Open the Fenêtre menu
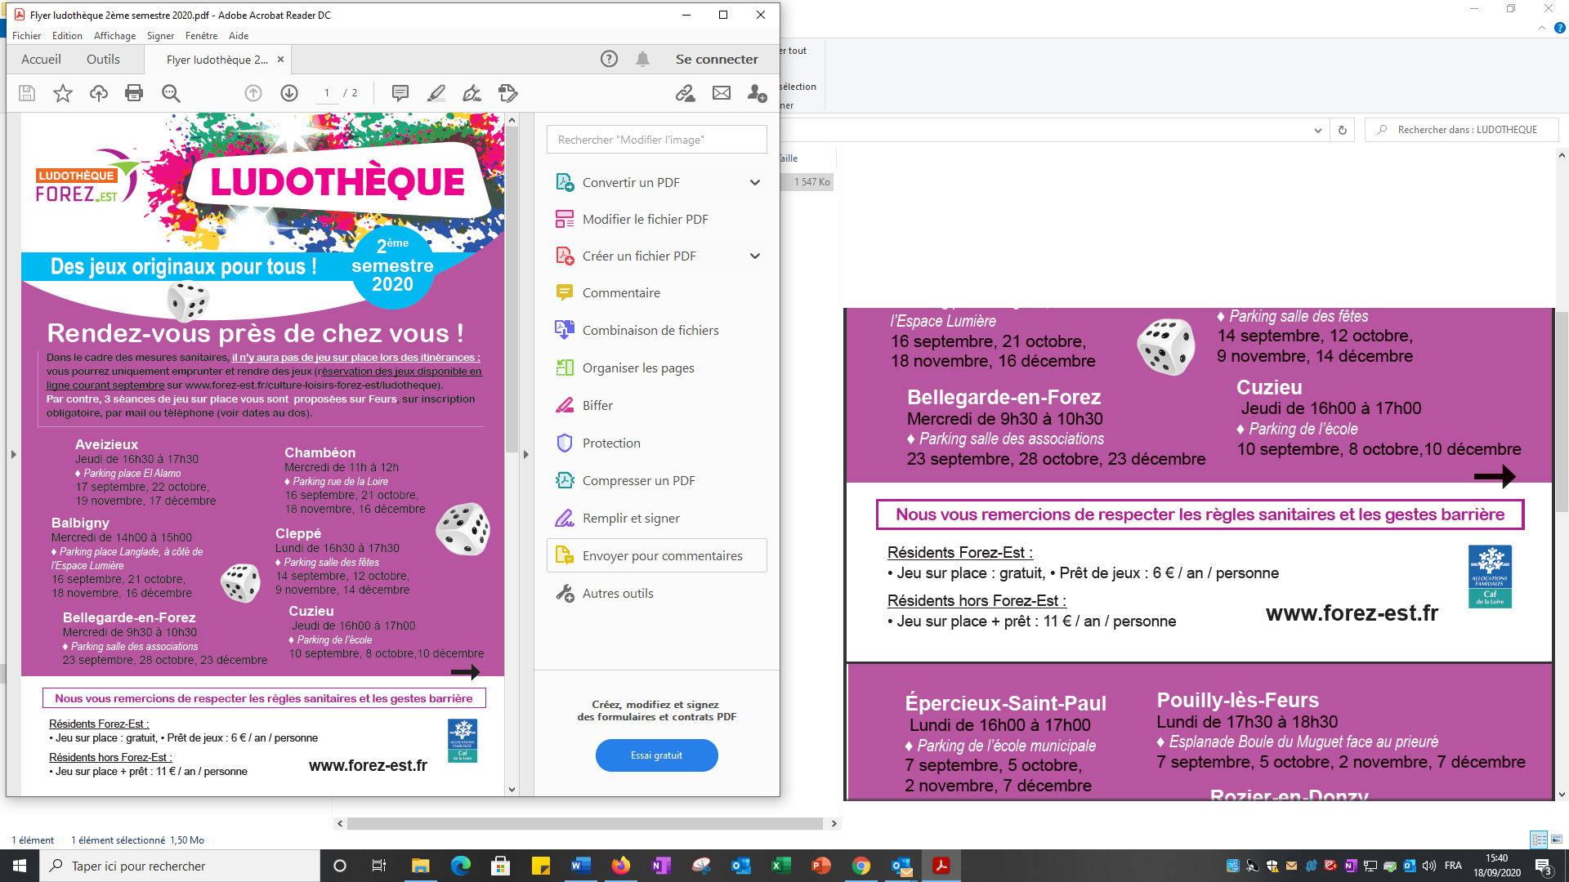 click(201, 36)
